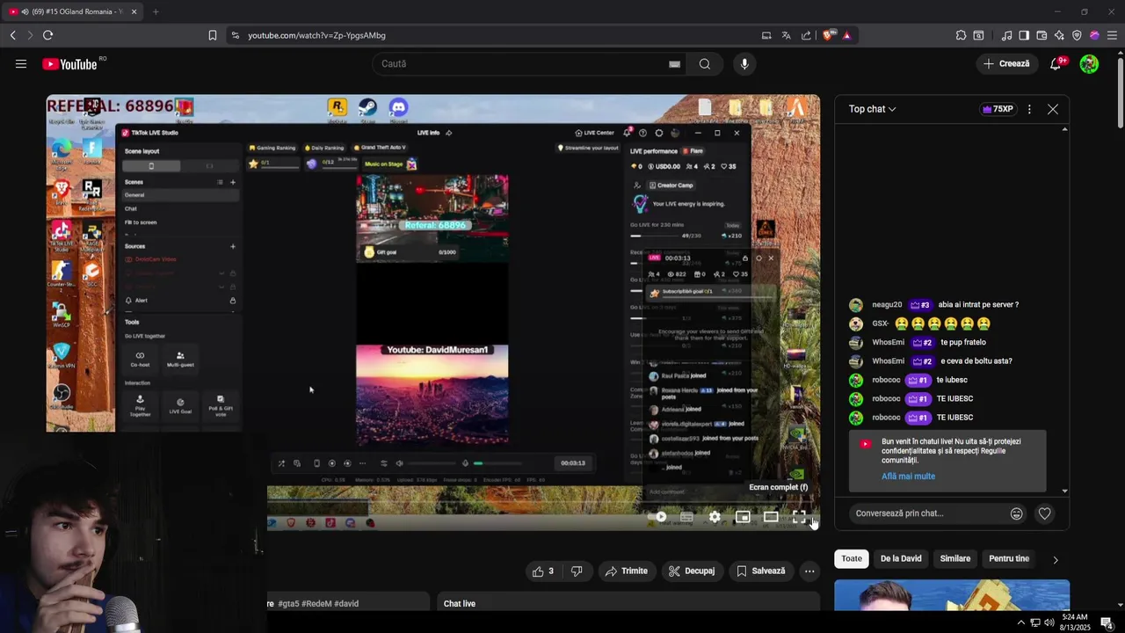Open the first suggested video thumbnail
Image resolution: width=1125 pixels, height=633 pixels.
(952, 595)
